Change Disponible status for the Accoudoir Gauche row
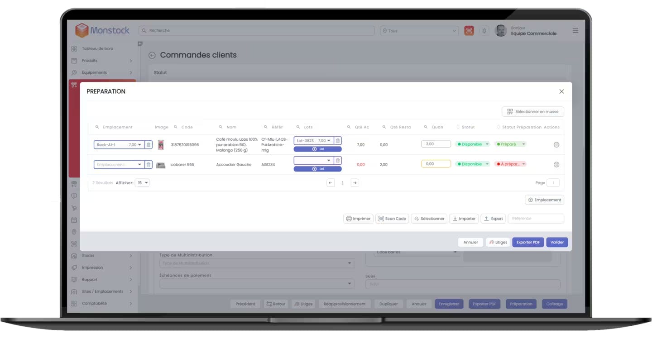Image resolution: width=652 pixels, height=343 pixels. (472, 164)
